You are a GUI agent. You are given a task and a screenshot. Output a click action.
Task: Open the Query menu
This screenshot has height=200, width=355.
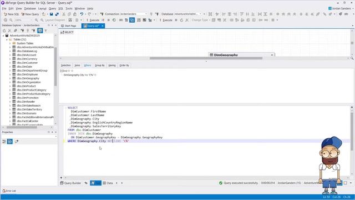coord(52,8)
